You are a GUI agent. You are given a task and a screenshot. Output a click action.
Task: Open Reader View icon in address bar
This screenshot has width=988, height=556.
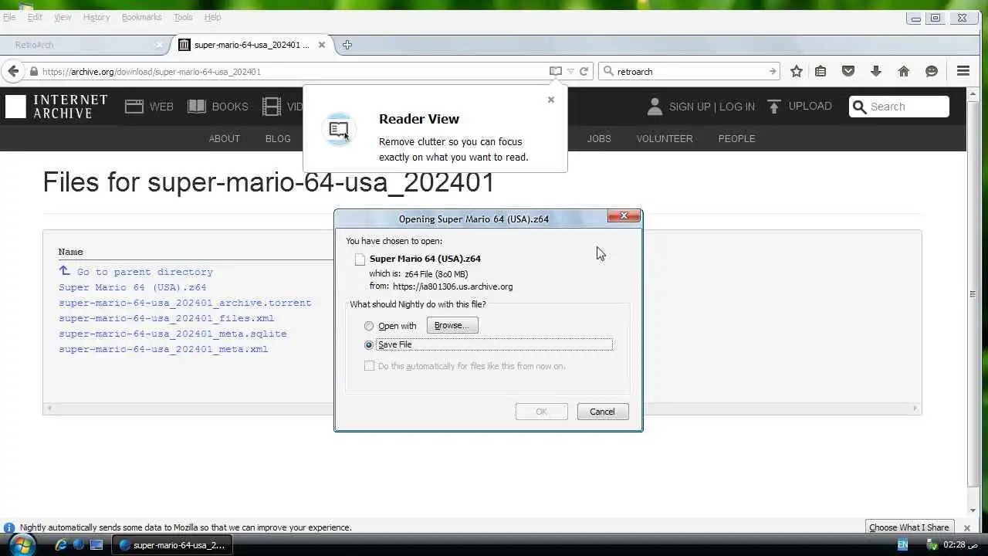tap(555, 71)
